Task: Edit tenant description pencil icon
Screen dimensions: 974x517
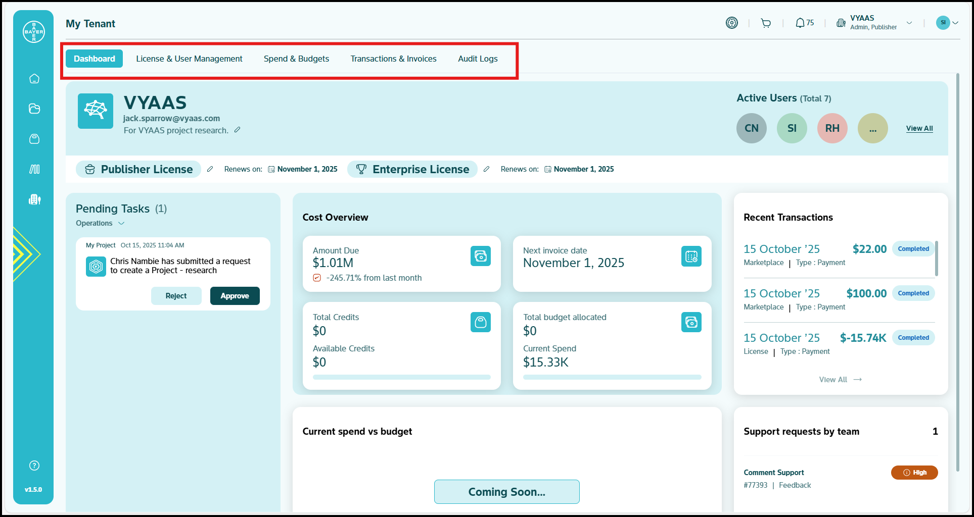Action: coord(237,130)
